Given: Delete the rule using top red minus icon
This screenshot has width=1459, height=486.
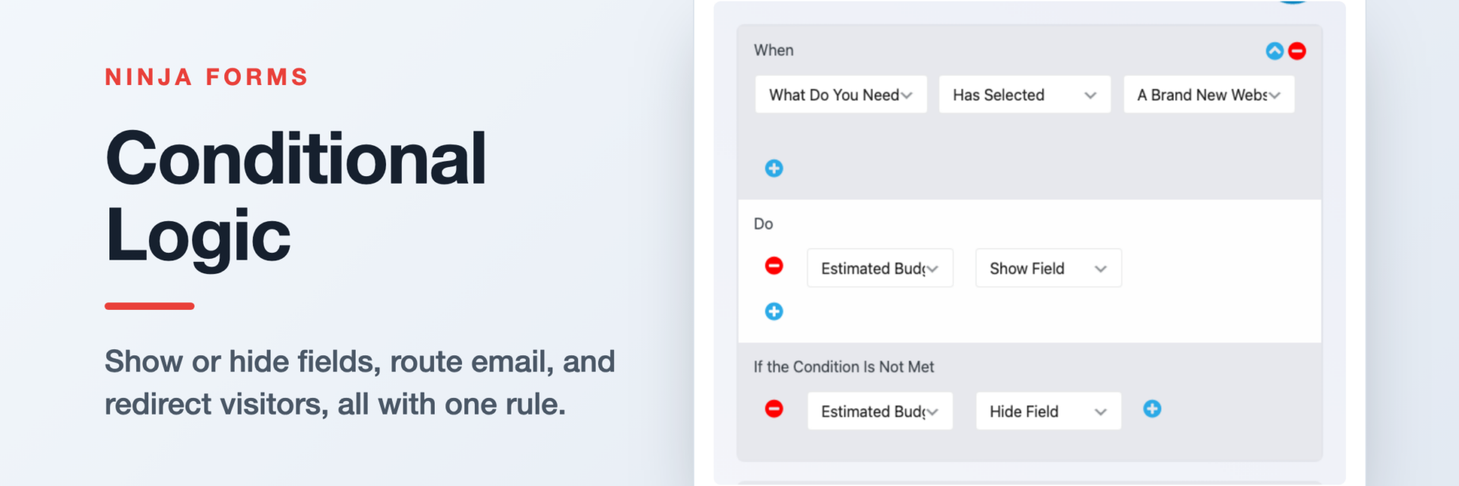Looking at the screenshot, I should coord(1297,51).
